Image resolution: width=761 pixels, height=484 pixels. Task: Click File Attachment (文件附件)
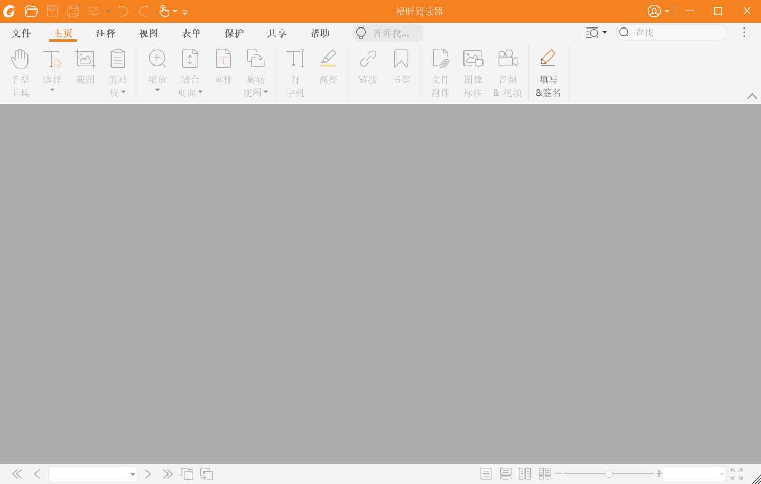(x=440, y=73)
